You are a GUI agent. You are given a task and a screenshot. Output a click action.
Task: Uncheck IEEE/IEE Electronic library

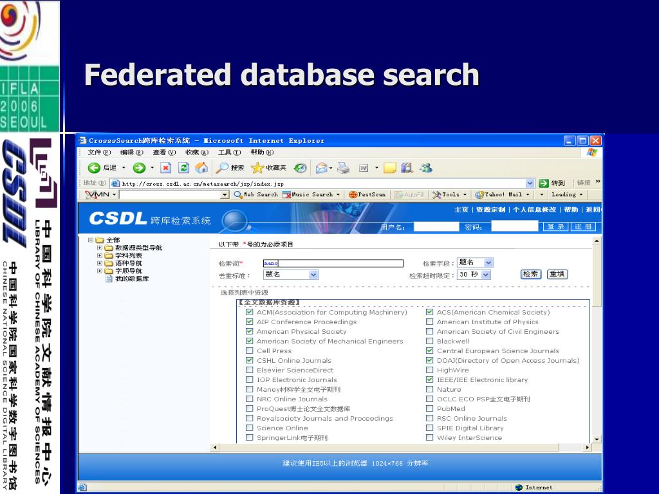[x=429, y=380]
